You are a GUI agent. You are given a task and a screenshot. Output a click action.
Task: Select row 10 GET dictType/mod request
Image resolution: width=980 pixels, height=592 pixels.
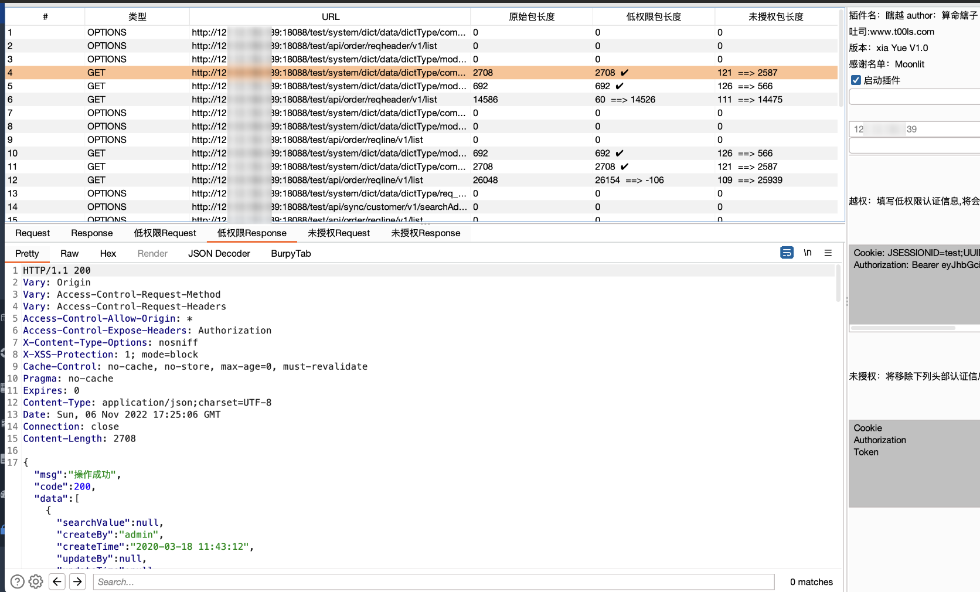[421, 153]
